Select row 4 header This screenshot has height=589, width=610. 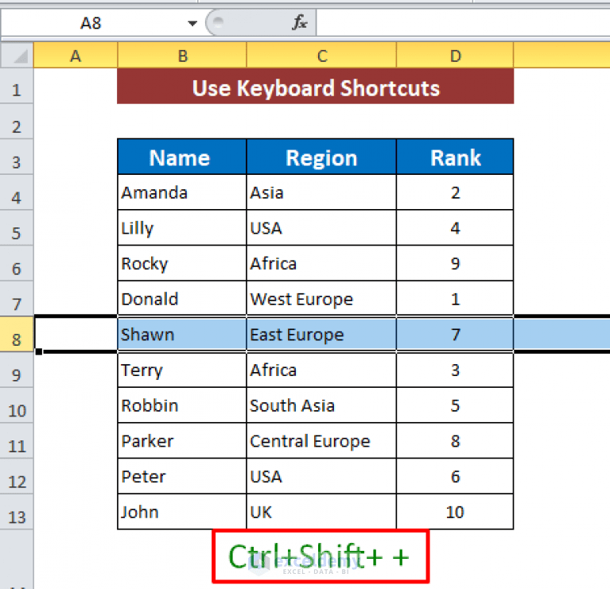[17, 192]
